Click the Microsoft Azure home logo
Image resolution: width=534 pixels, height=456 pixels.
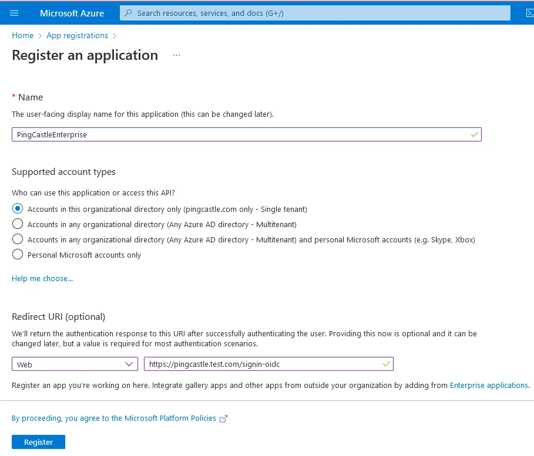tap(71, 13)
